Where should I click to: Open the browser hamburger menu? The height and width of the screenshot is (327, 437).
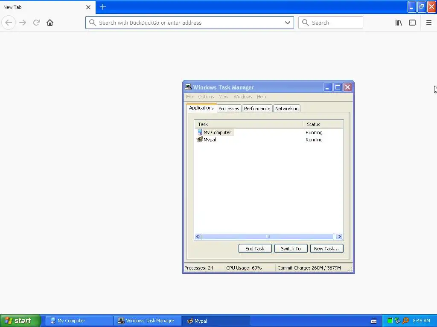click(428, 23)
